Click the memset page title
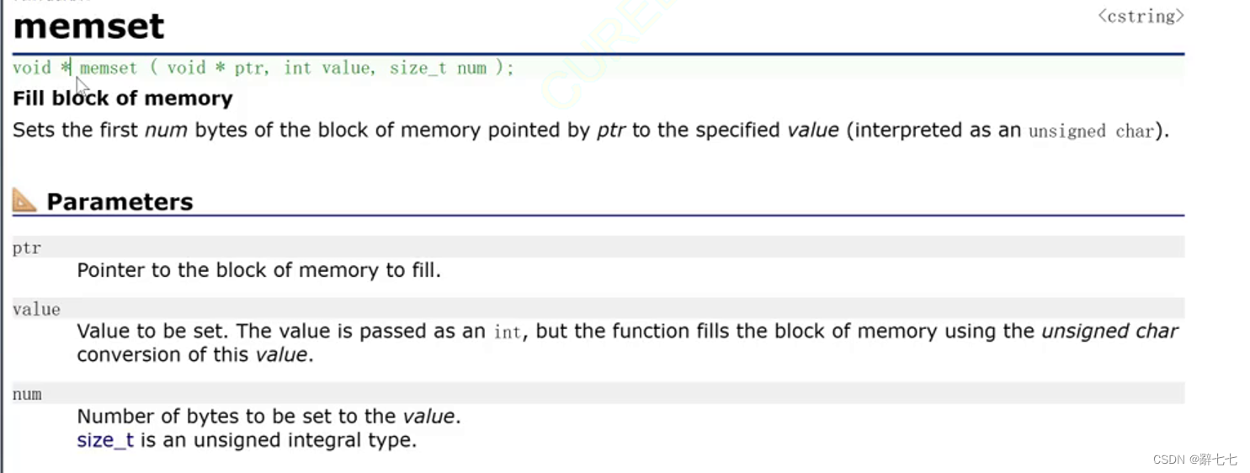The height and width of the screenshot is (473, 1250). click(88, 26)
